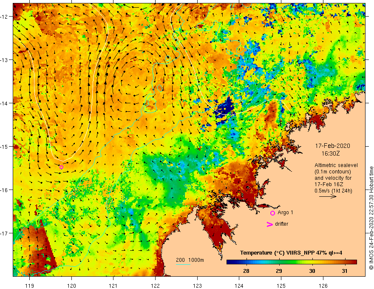This screenshot has height=289, width=374.
Task: Click the longitude axis label 119
Action: [x=30, y=286]
